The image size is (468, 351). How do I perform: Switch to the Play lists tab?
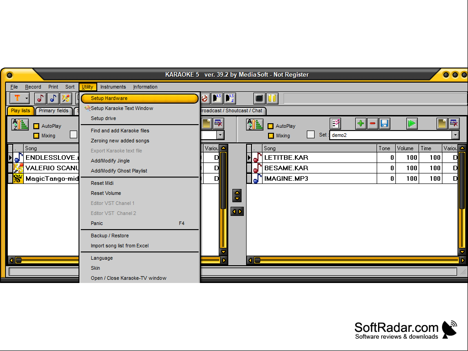pyautogui.click(x=20, y=111)
